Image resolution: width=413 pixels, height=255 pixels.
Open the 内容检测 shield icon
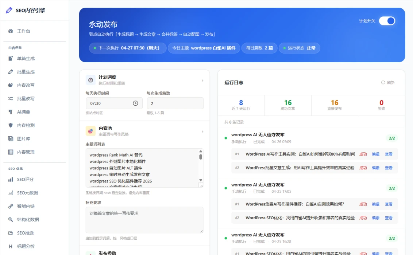11,125
